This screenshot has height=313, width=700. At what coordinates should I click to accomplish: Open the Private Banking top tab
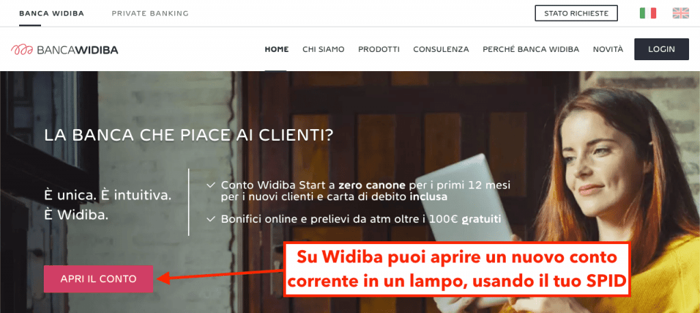150,14
